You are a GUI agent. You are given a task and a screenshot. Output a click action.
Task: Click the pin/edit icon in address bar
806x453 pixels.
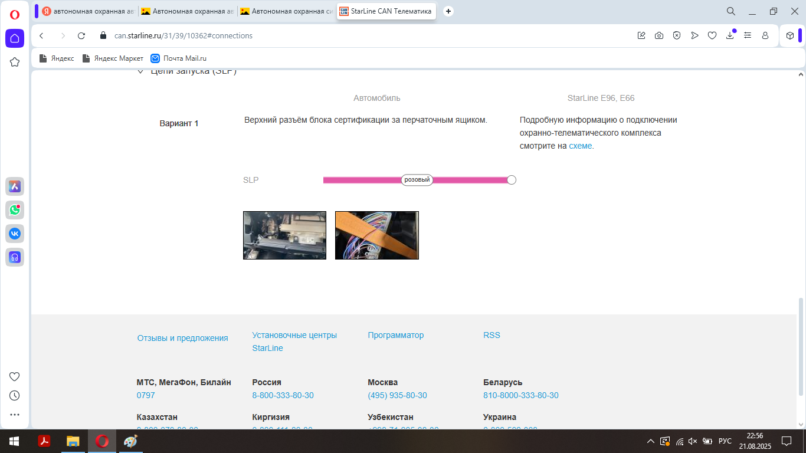click(x=641, y=35)
